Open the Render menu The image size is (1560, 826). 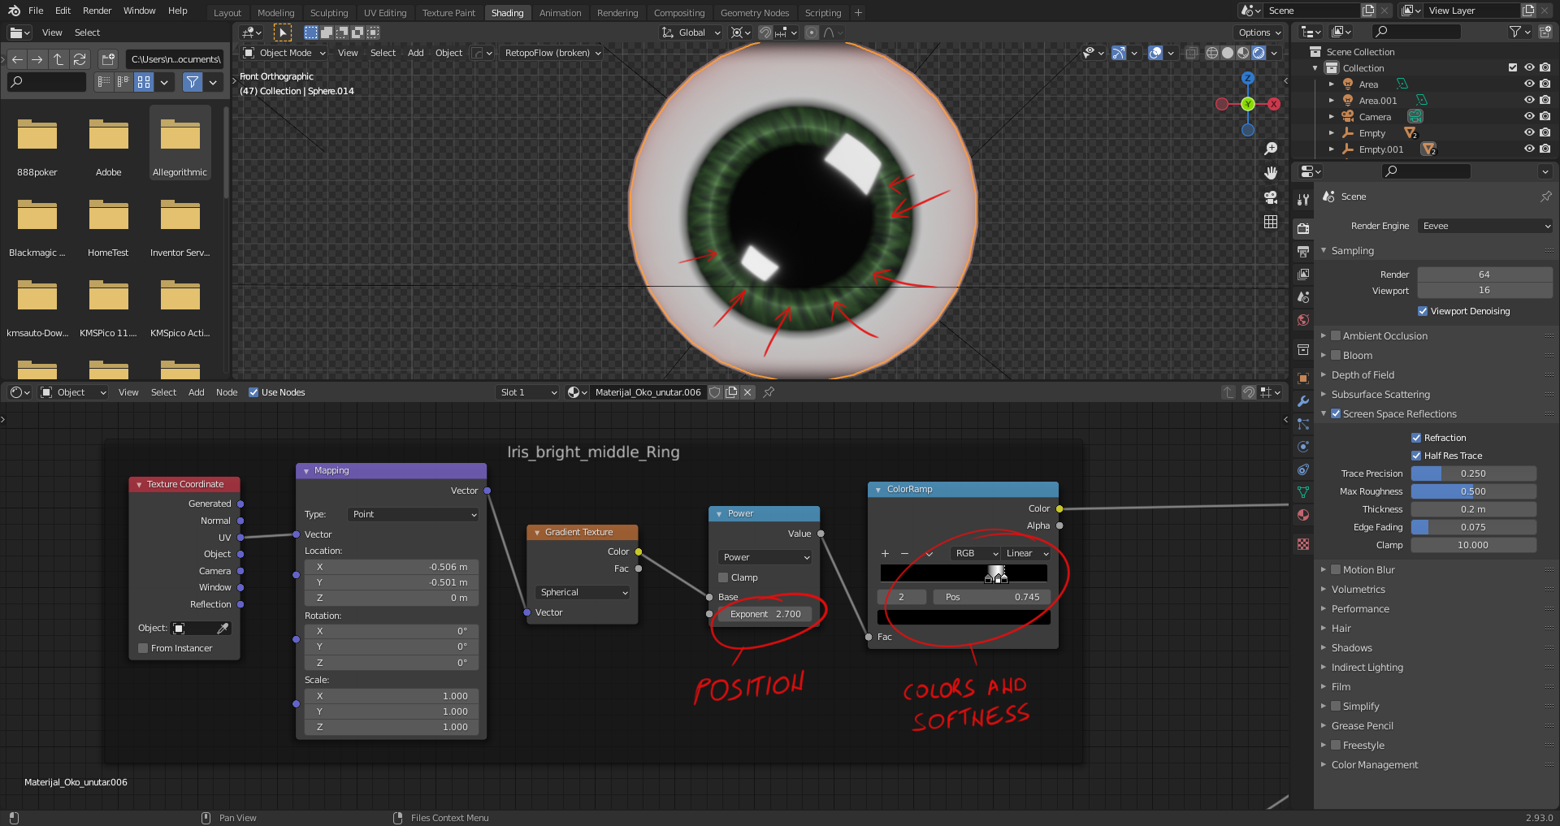coord(97,11)
